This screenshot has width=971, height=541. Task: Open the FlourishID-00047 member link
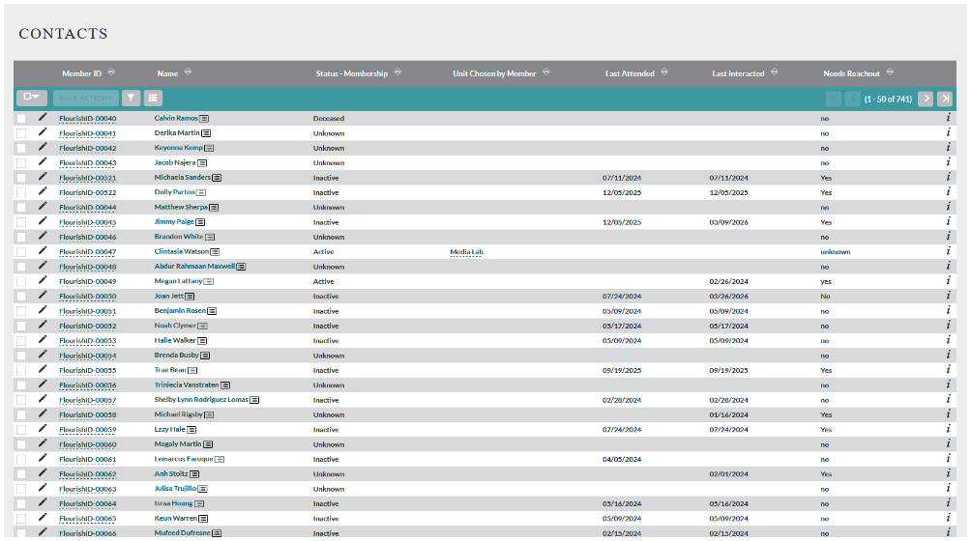tap(87, 252)
